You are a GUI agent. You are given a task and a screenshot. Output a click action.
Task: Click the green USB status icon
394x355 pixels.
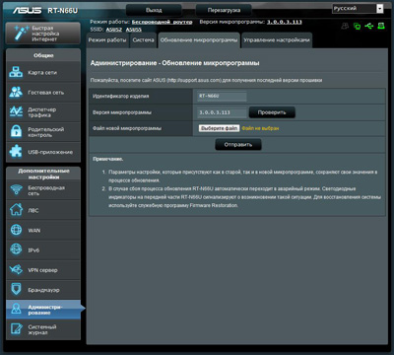coord(369,26)
